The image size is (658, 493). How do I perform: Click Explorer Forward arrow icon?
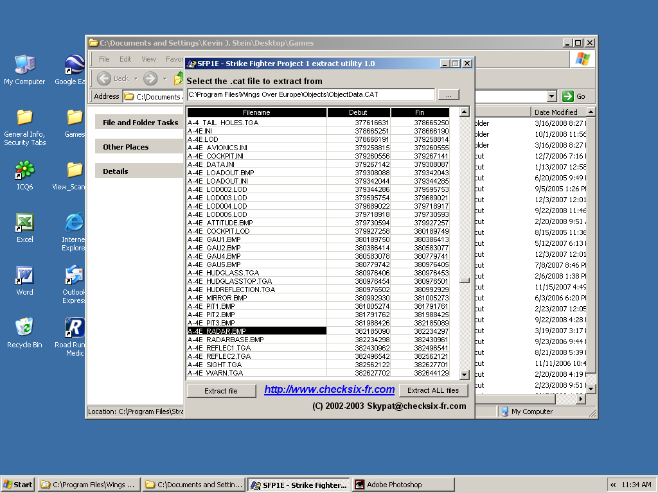150,78
